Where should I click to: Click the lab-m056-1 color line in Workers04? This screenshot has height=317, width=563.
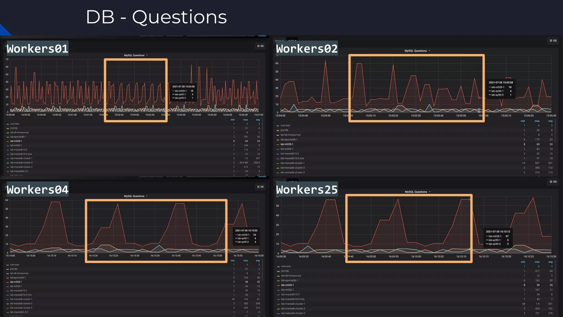click(x=8, y=286)
